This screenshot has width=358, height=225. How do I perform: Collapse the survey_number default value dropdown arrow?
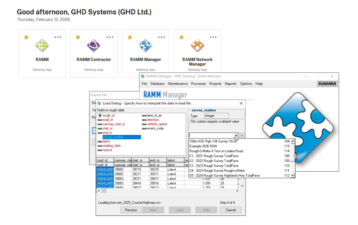pos(236,135)
